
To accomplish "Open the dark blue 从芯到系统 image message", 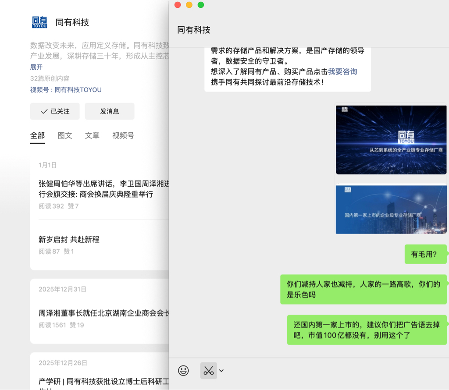I will click(x=391, y=140).
